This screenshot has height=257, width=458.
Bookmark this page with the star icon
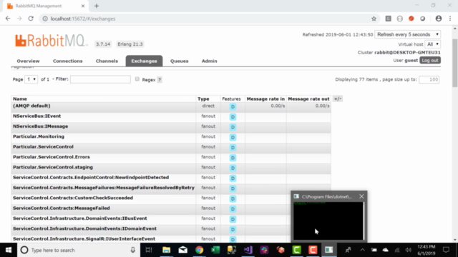click(x=374, y=19)
